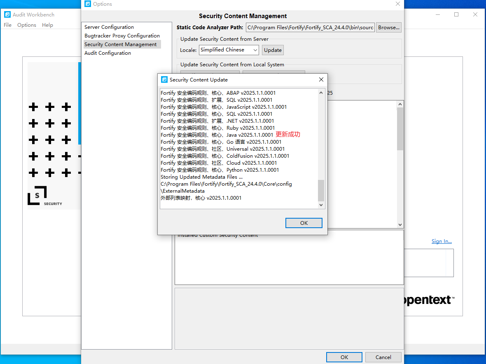Viewport: 486px width, 364px height.
Task: Click the Update button next to Locale
Action: click(x=273, y=50)
